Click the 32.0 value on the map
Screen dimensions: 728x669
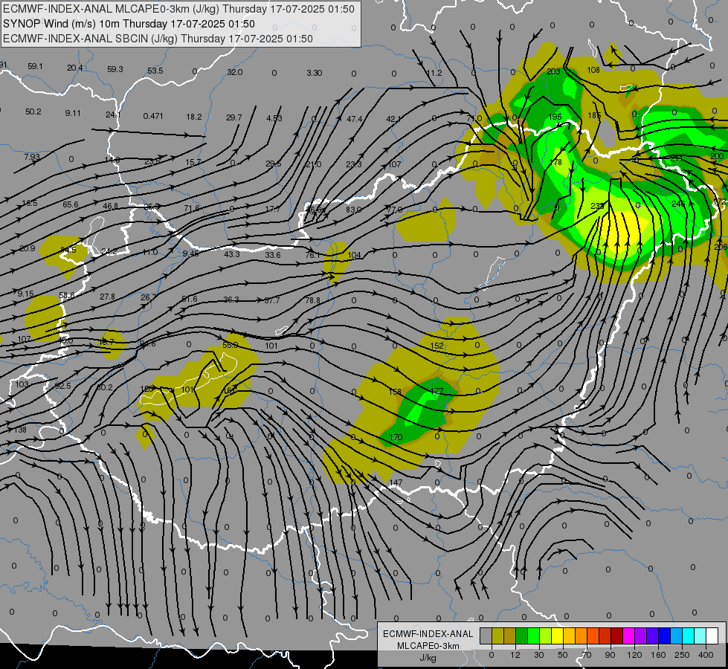point(235,72)
